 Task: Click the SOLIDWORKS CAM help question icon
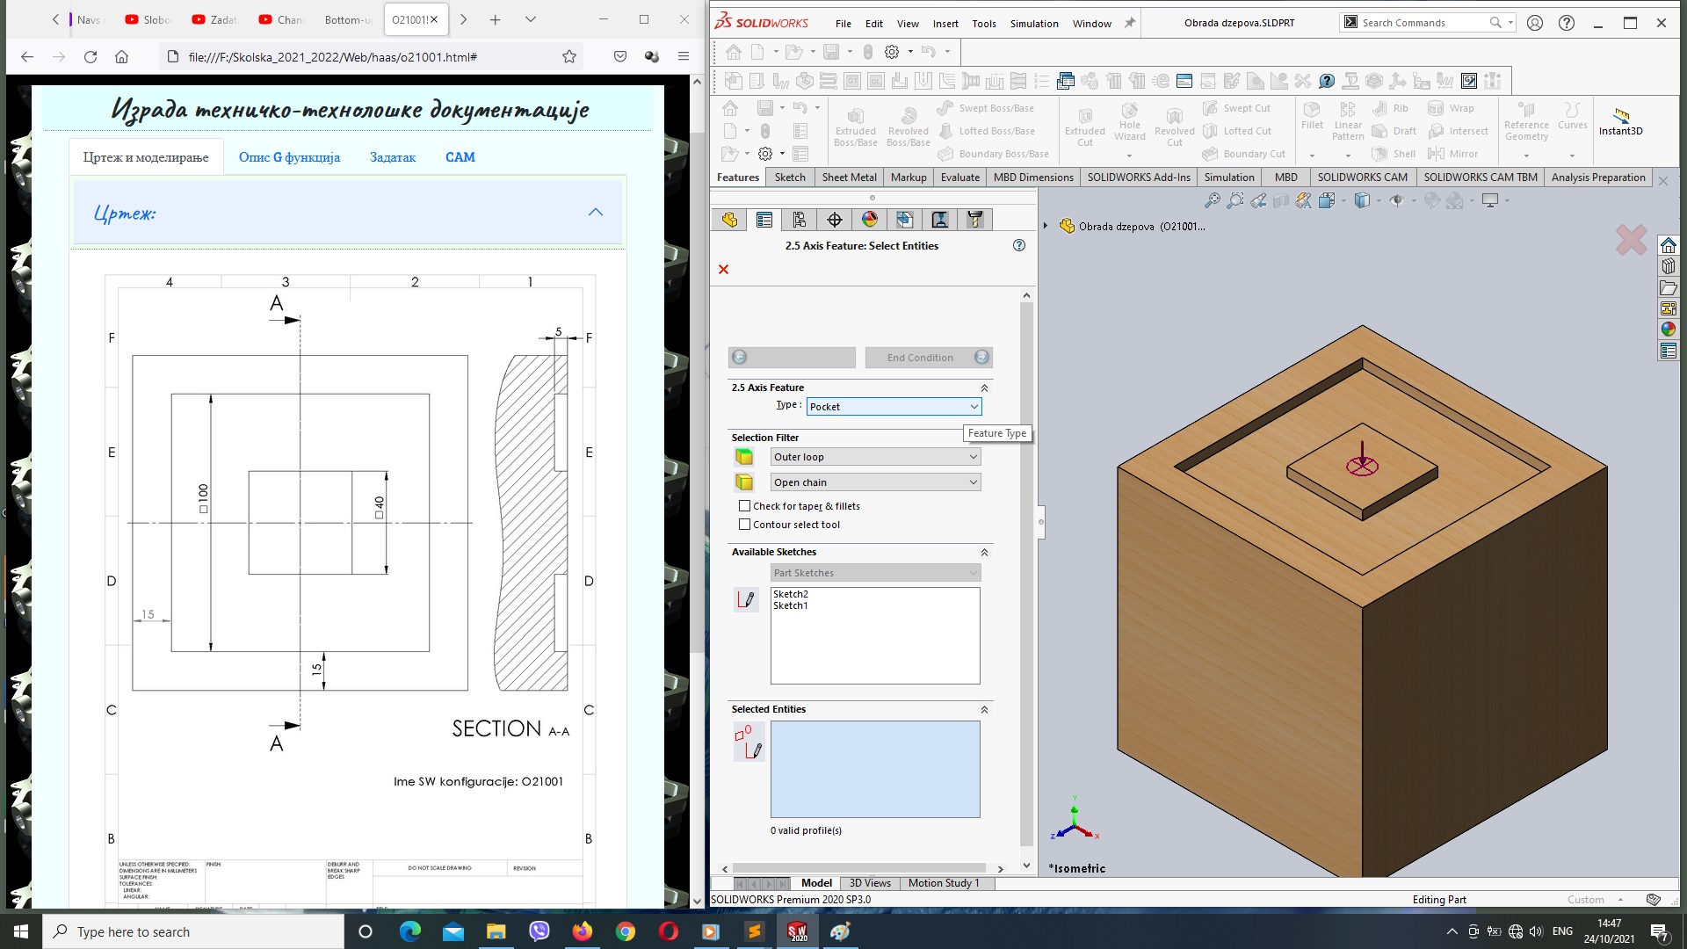tap(1327, 81)
